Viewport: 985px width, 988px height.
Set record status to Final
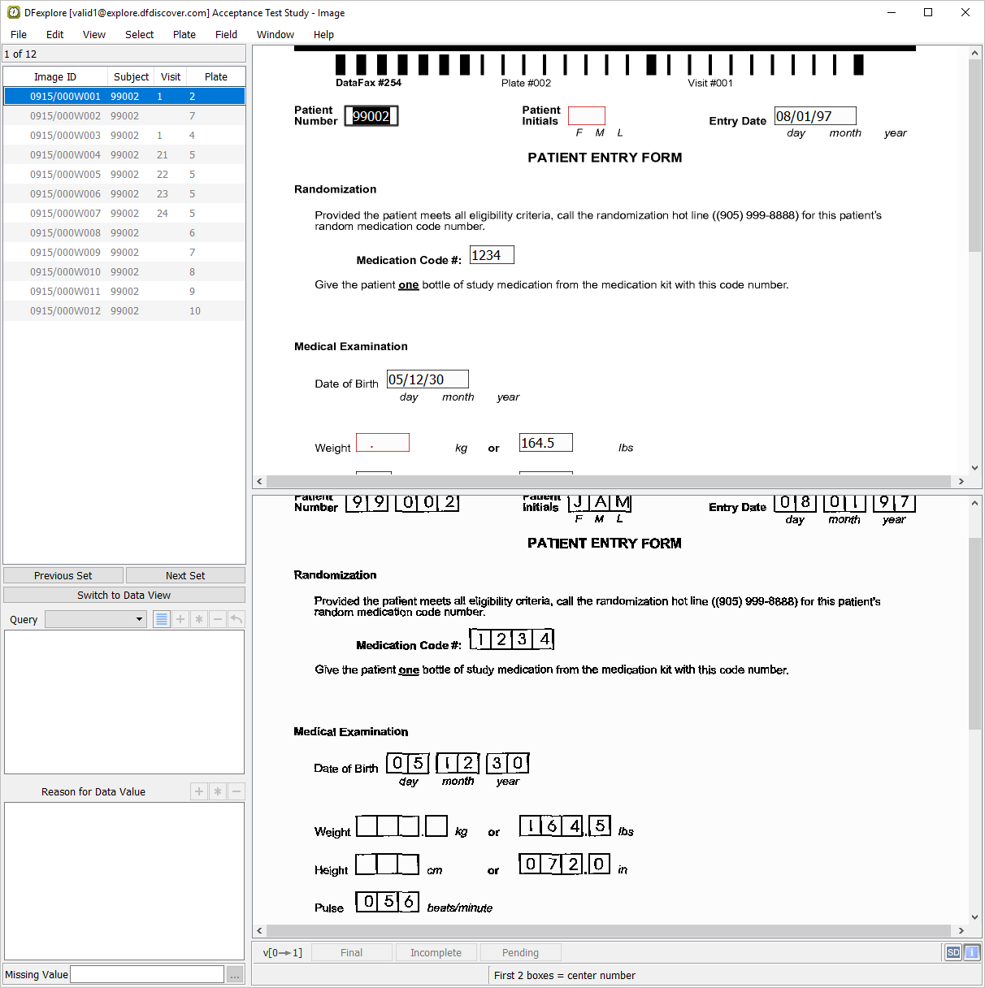point(351,952)
